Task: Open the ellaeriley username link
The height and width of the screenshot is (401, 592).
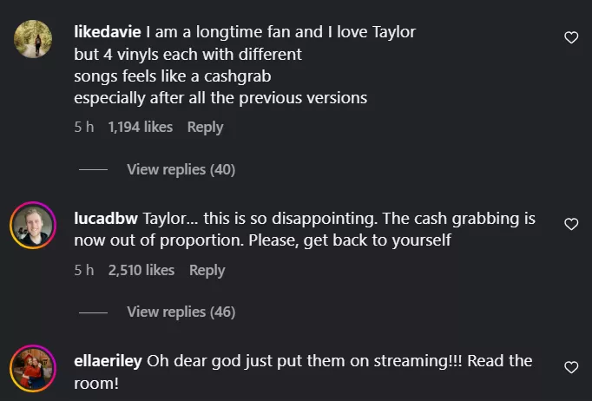Action: [109, 360]
